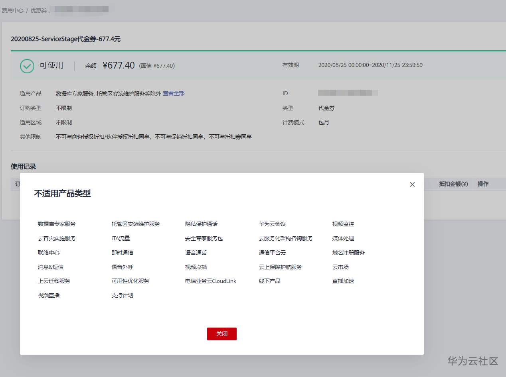The image size is (506, 377).
Task: Select 视频监控 item
Action: [343, 224]
